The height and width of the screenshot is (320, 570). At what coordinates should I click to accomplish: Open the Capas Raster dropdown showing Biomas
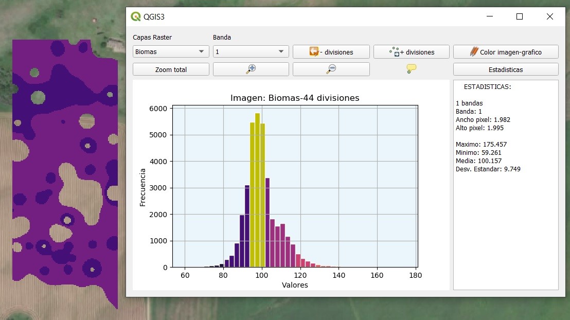point(171,51)
